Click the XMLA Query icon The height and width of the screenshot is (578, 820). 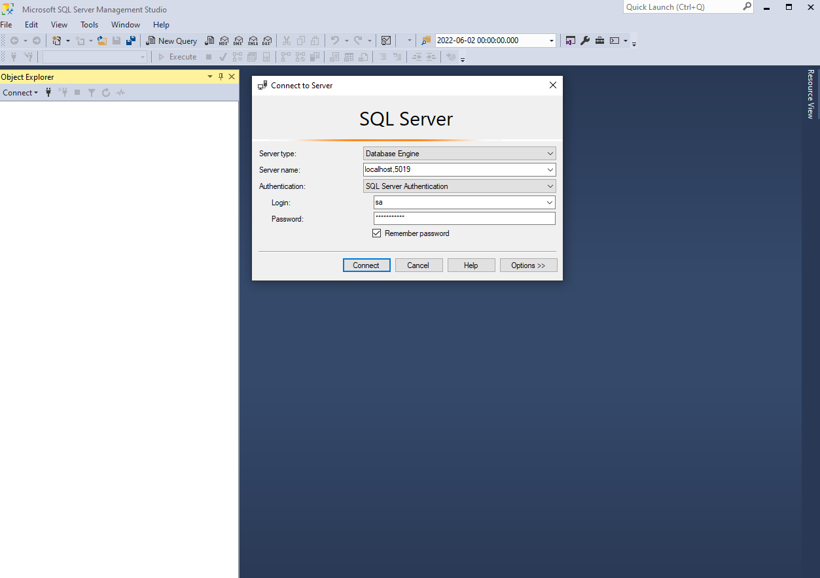253,41
